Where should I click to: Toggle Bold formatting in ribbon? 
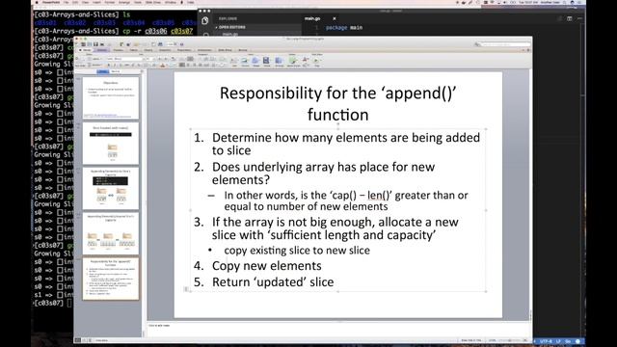pyautogui.click(x=109, y=65)
